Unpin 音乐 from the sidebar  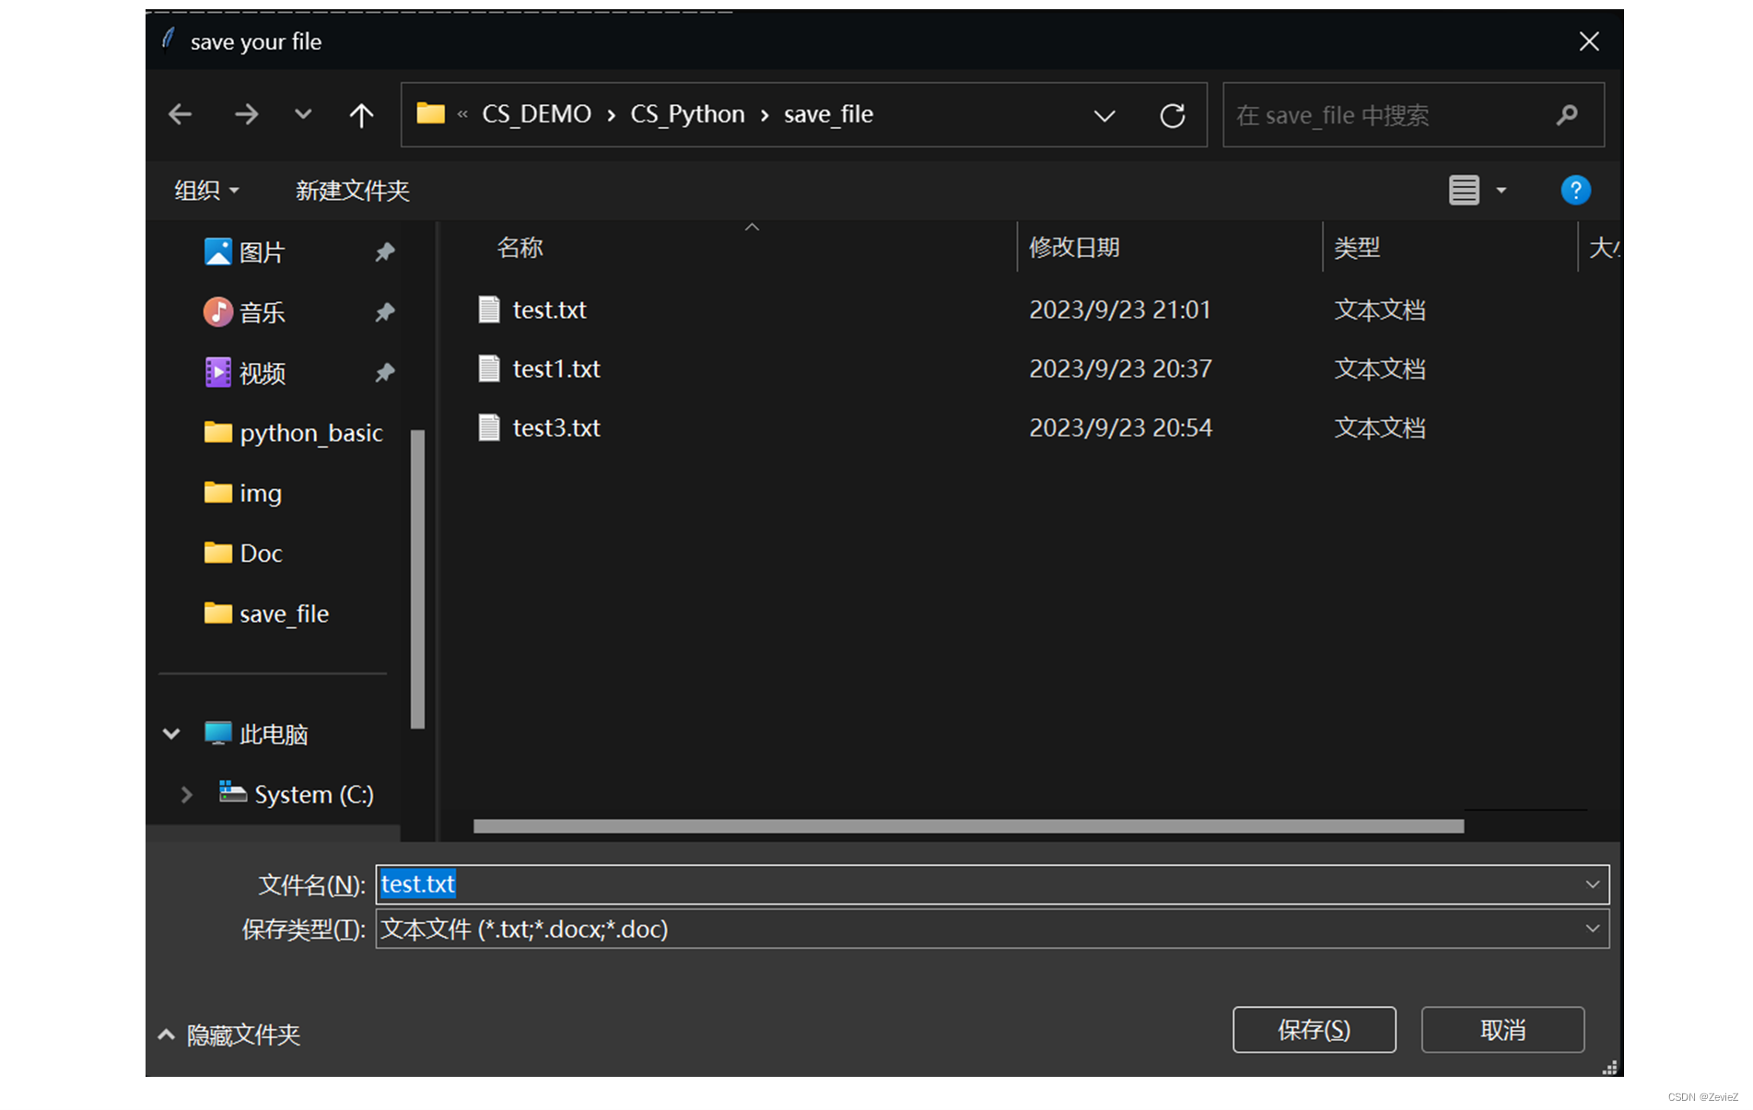click(385, 312)
